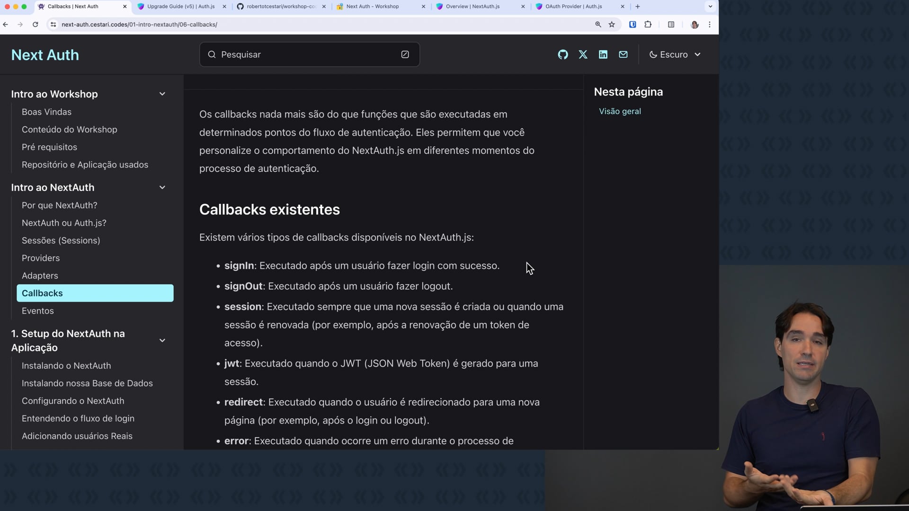The height and width of the screenshot is (511, 909).
Task: Open the browser side panel icon
Action: pos(671,25)
